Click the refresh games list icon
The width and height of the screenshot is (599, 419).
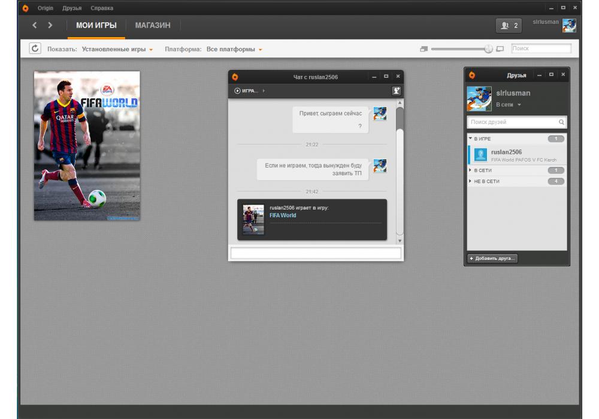[35, 48]
